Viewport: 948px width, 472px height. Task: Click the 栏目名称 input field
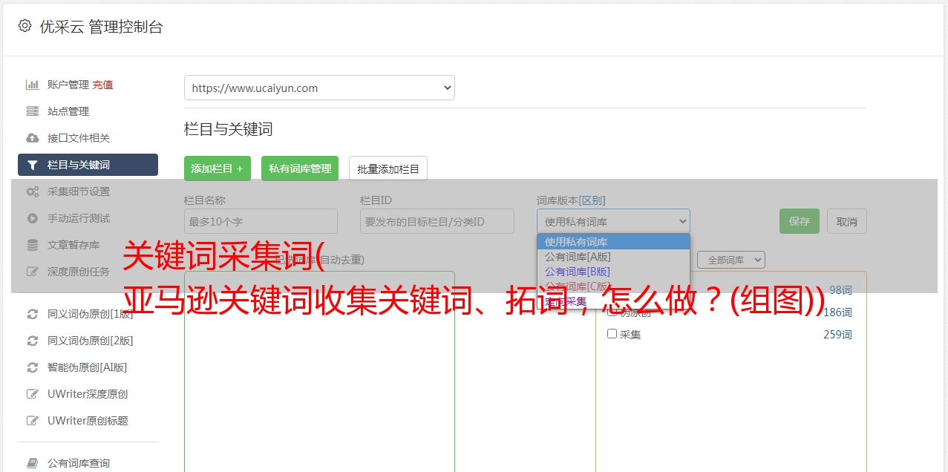click(x=261, y=221)
